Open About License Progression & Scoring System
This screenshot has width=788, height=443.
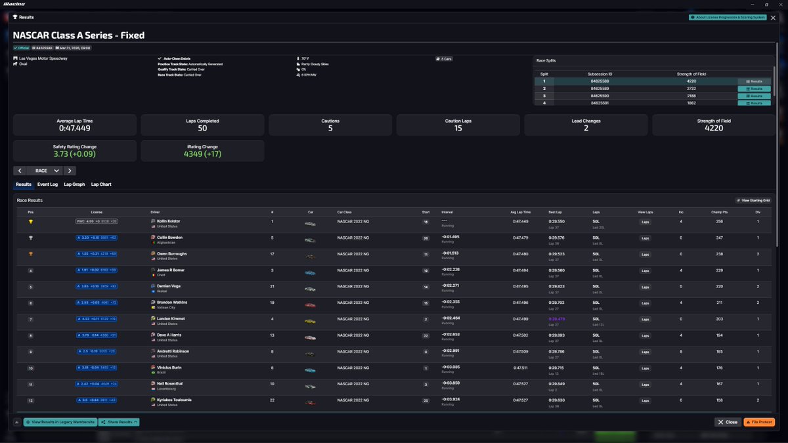click(x=728, y=18)
